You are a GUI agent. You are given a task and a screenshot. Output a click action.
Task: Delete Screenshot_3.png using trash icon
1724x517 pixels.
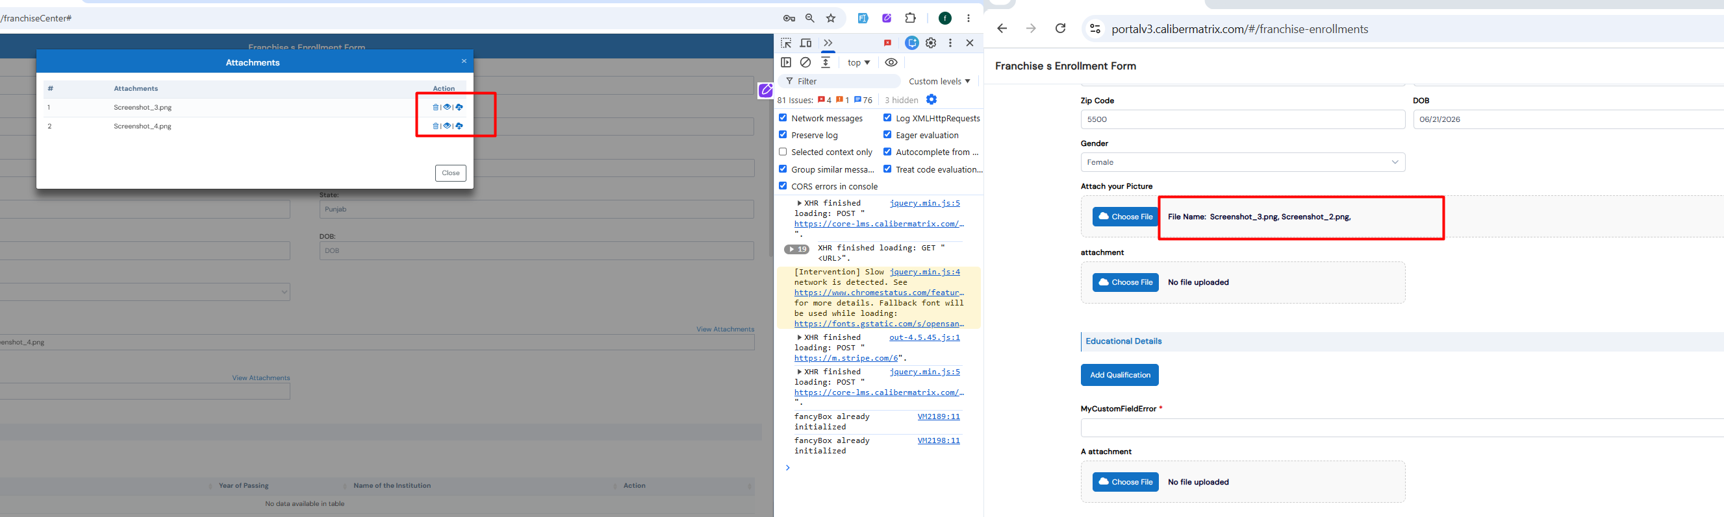[x=436, y=107]
